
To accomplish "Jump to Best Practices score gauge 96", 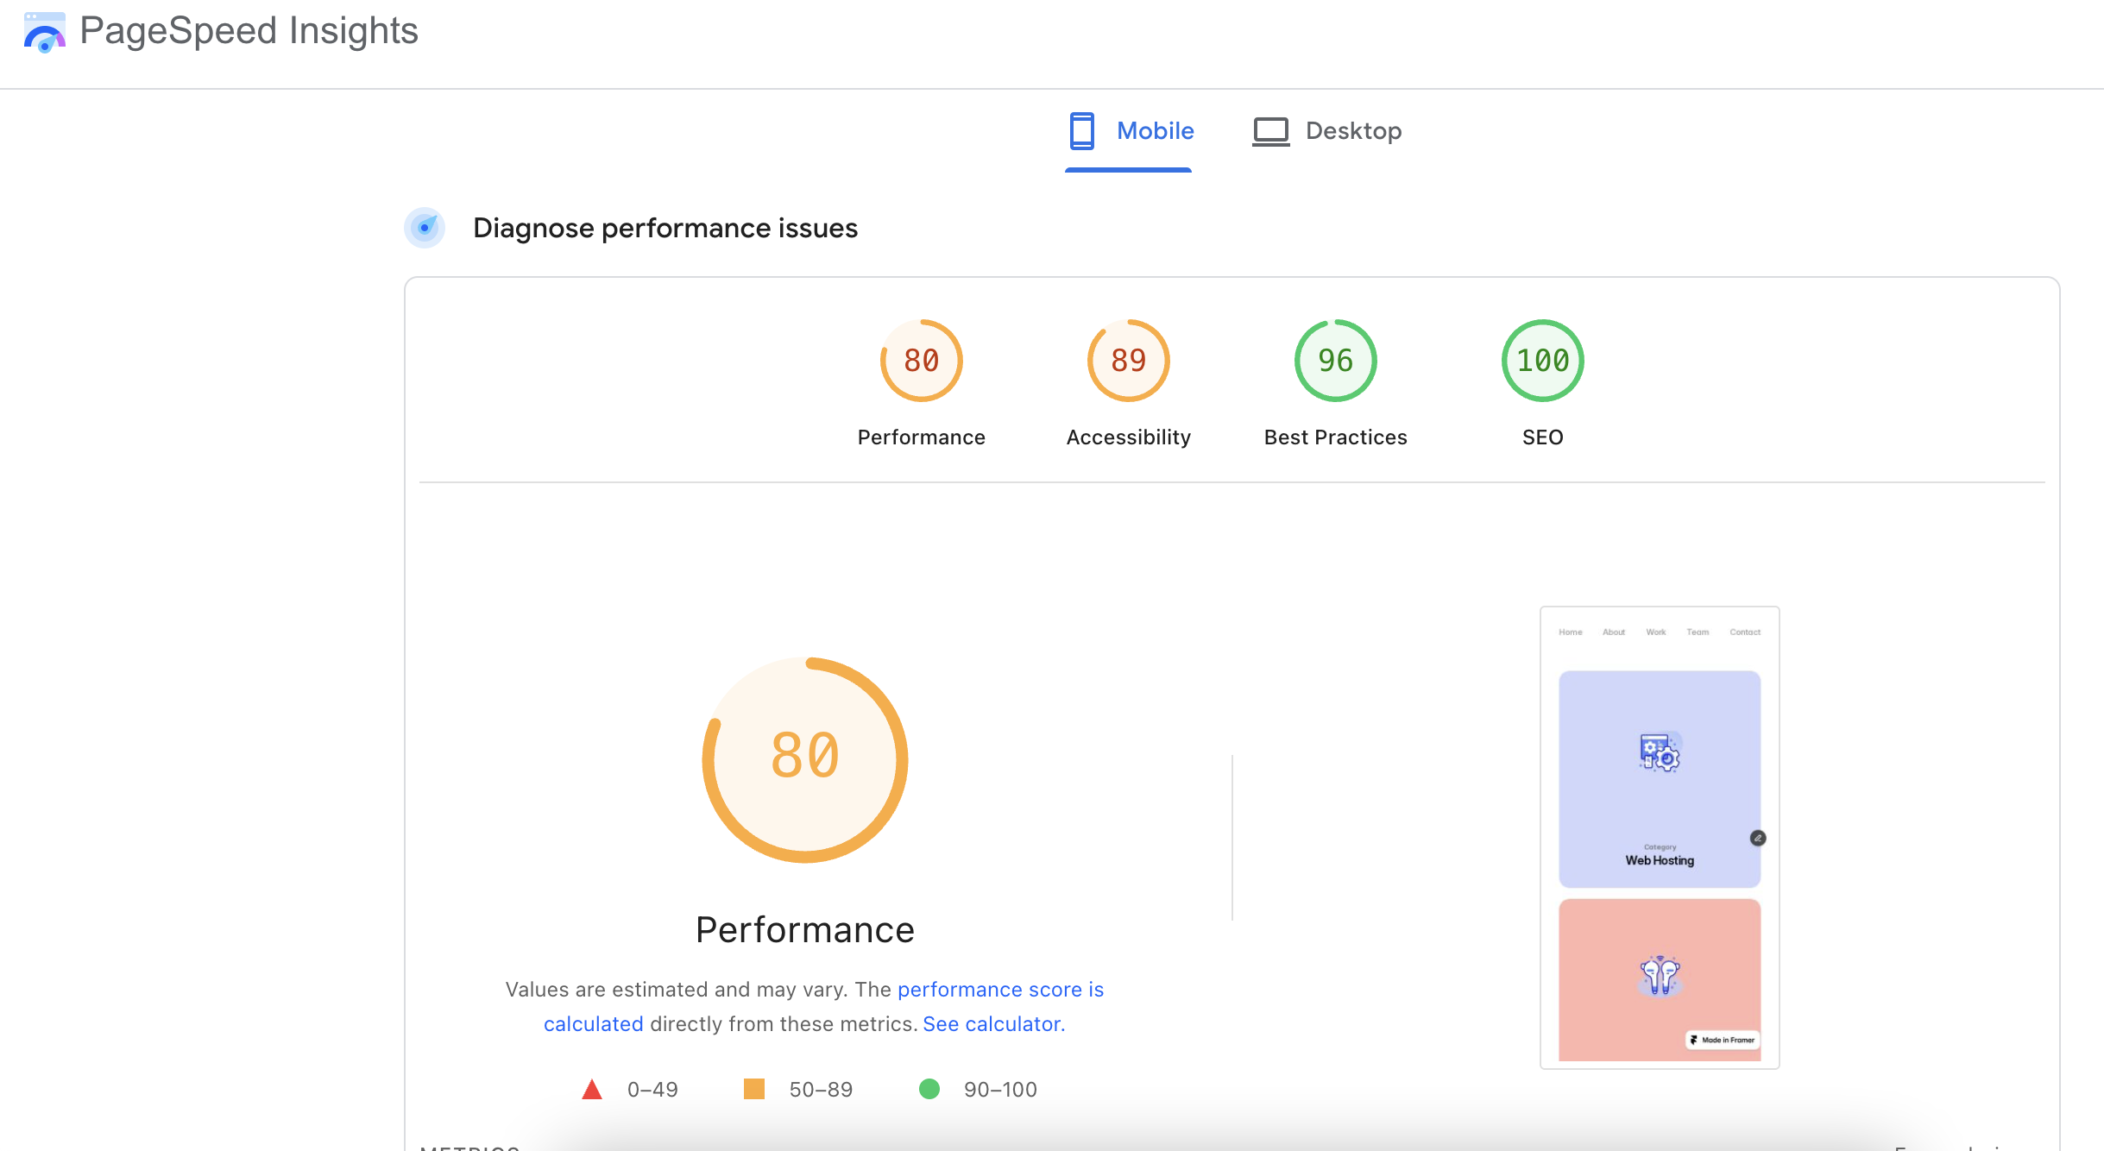I will [1335, 361].
